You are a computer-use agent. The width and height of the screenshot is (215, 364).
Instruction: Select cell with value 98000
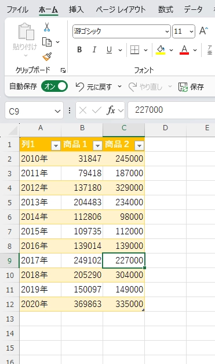tap(124, 217)
